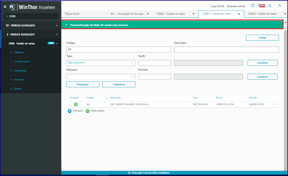288x176 pixels.
Task: Open the notifications bell
Action: (270, 6)
